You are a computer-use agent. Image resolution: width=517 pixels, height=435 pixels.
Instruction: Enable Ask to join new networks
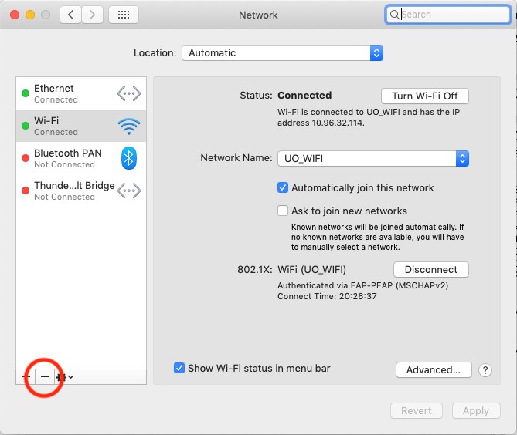[x=283, y=211]
